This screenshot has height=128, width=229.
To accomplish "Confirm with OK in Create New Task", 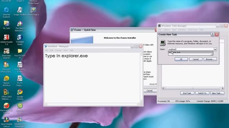I will (x=181, y=59).
